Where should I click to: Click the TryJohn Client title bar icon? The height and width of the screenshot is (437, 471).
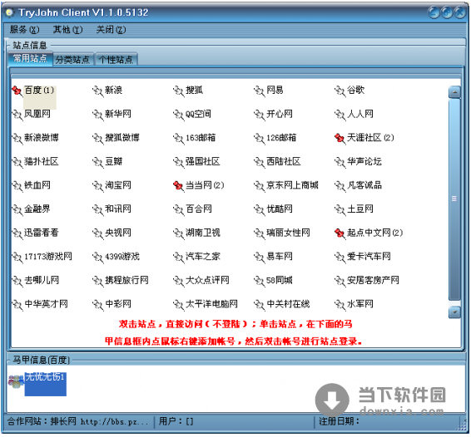pos(10,12)
